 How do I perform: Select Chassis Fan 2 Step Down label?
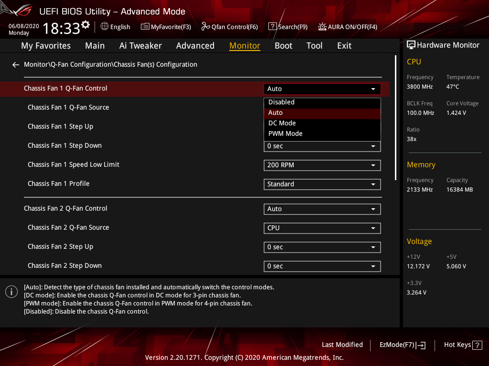[x=64, y=265]
